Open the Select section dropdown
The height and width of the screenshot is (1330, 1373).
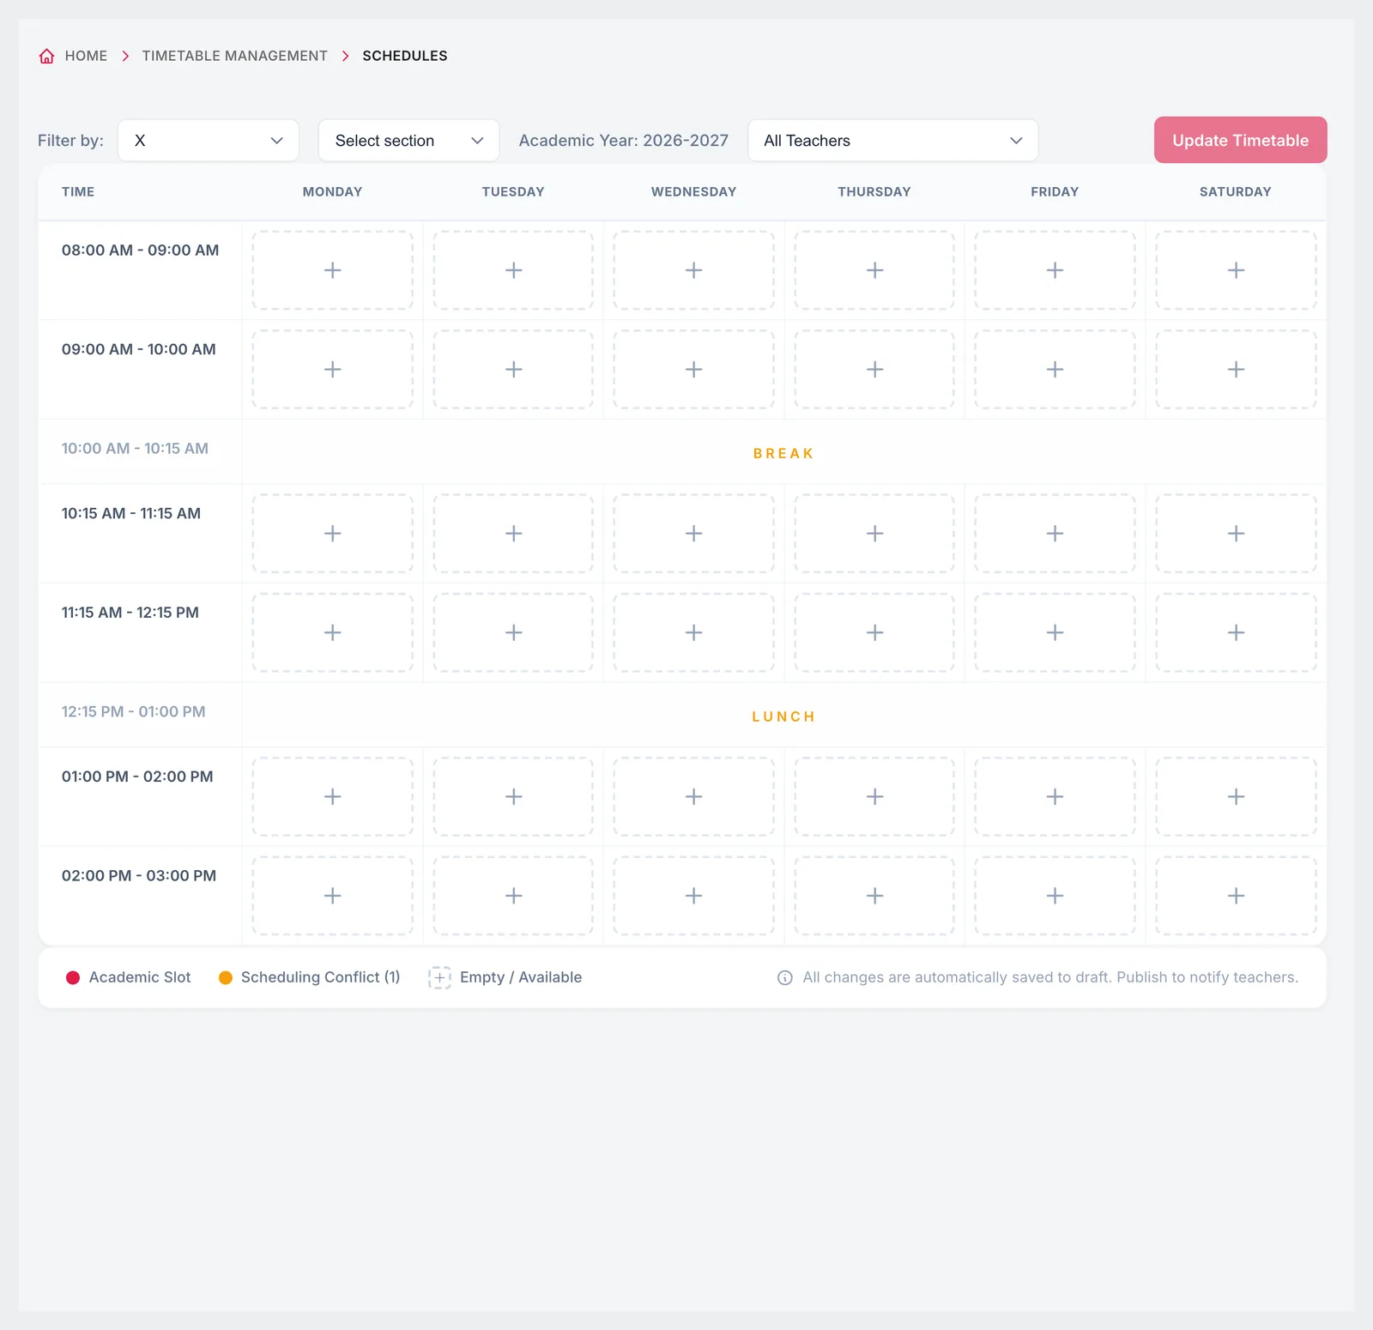tap(408, 141)
